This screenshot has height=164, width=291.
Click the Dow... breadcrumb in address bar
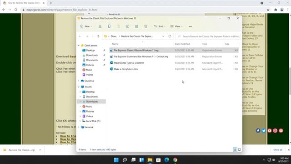tap(114, 36)
